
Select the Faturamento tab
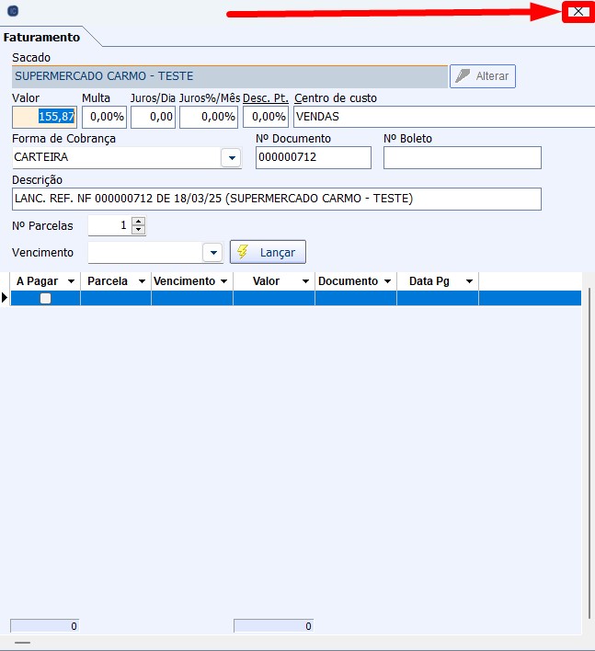coord(41,38)
